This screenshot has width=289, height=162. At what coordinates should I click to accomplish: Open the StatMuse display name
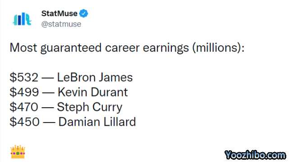tap(60, 13)
